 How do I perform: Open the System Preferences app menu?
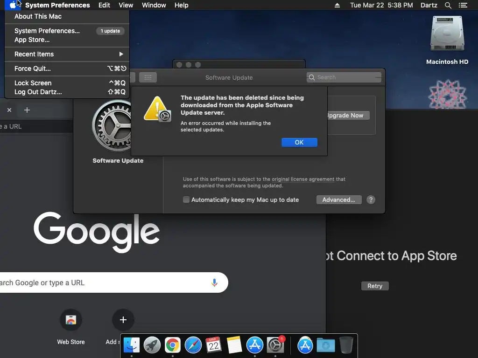tap(57, 5)
